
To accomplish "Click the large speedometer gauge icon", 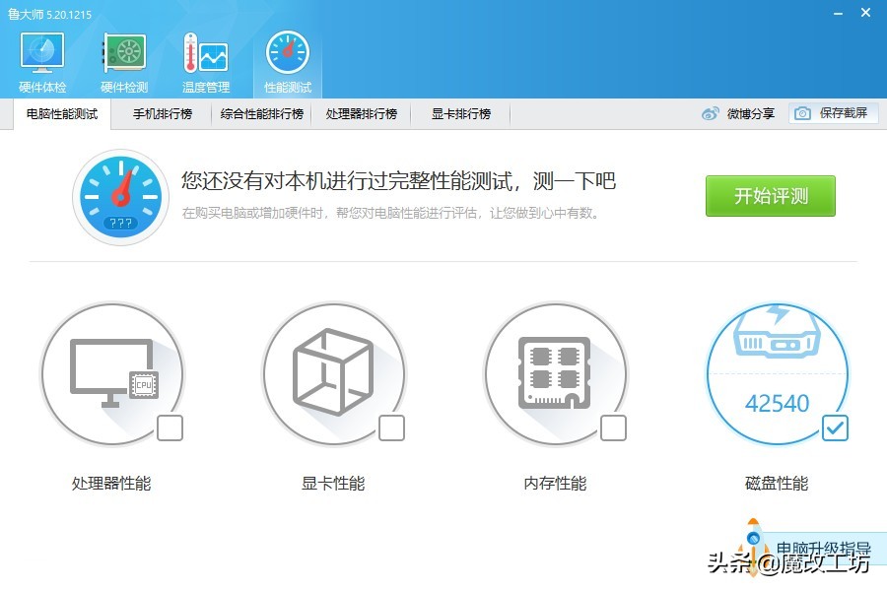I will coord(120,197).
